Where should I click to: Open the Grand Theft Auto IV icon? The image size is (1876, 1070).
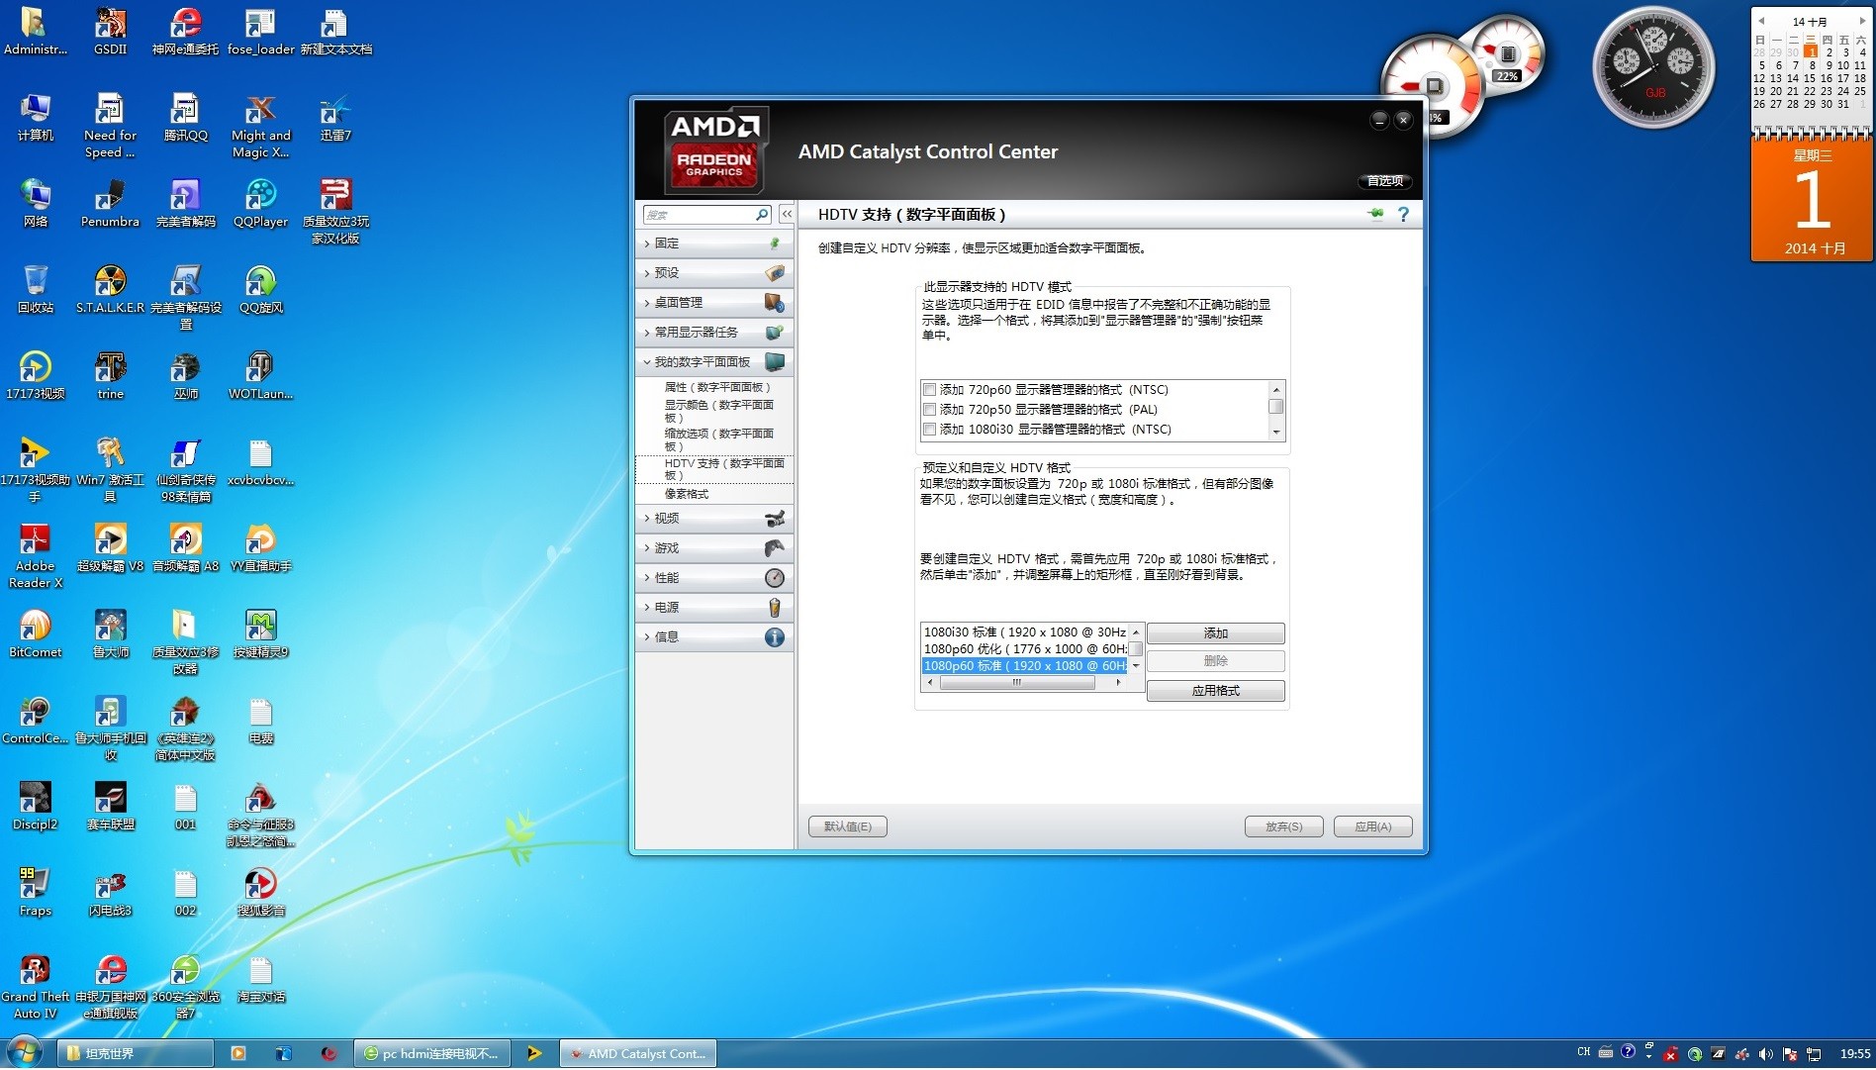35,987
